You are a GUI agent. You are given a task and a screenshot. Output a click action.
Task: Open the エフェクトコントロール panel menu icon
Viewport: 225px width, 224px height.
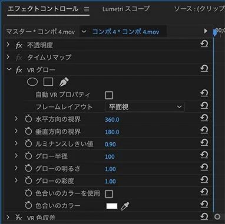pos(87,9)
